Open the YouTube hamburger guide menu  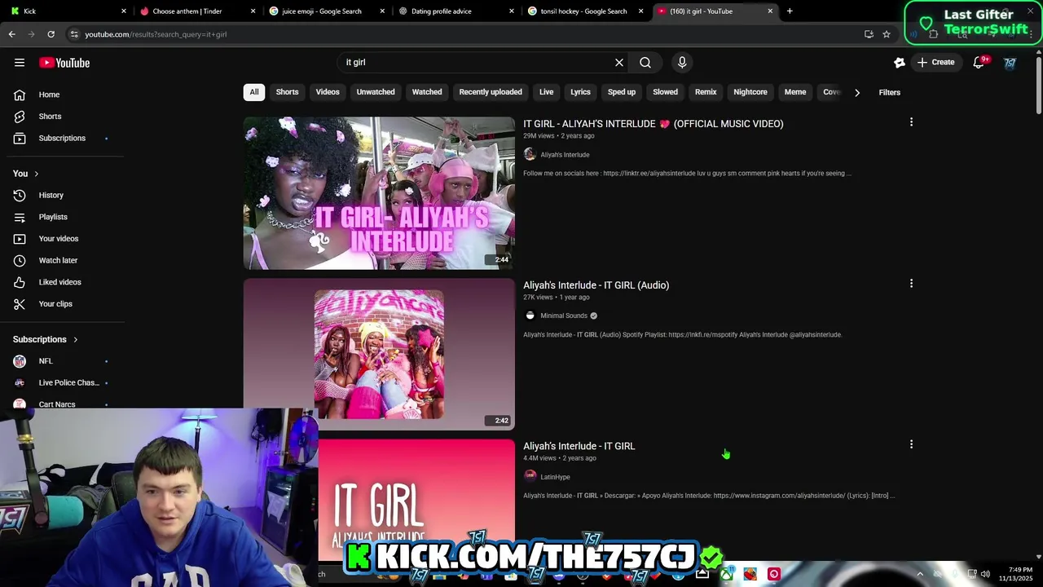(20, 63)
